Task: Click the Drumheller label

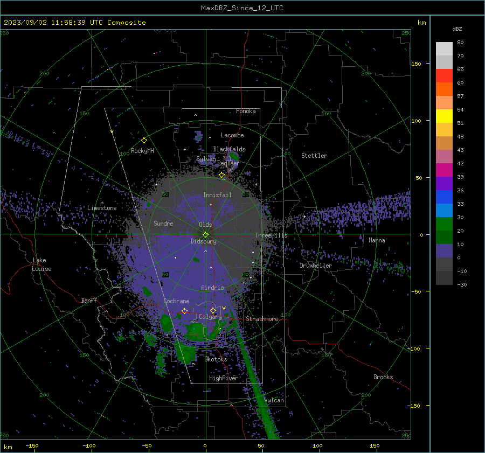Action: tap(316, 266)
